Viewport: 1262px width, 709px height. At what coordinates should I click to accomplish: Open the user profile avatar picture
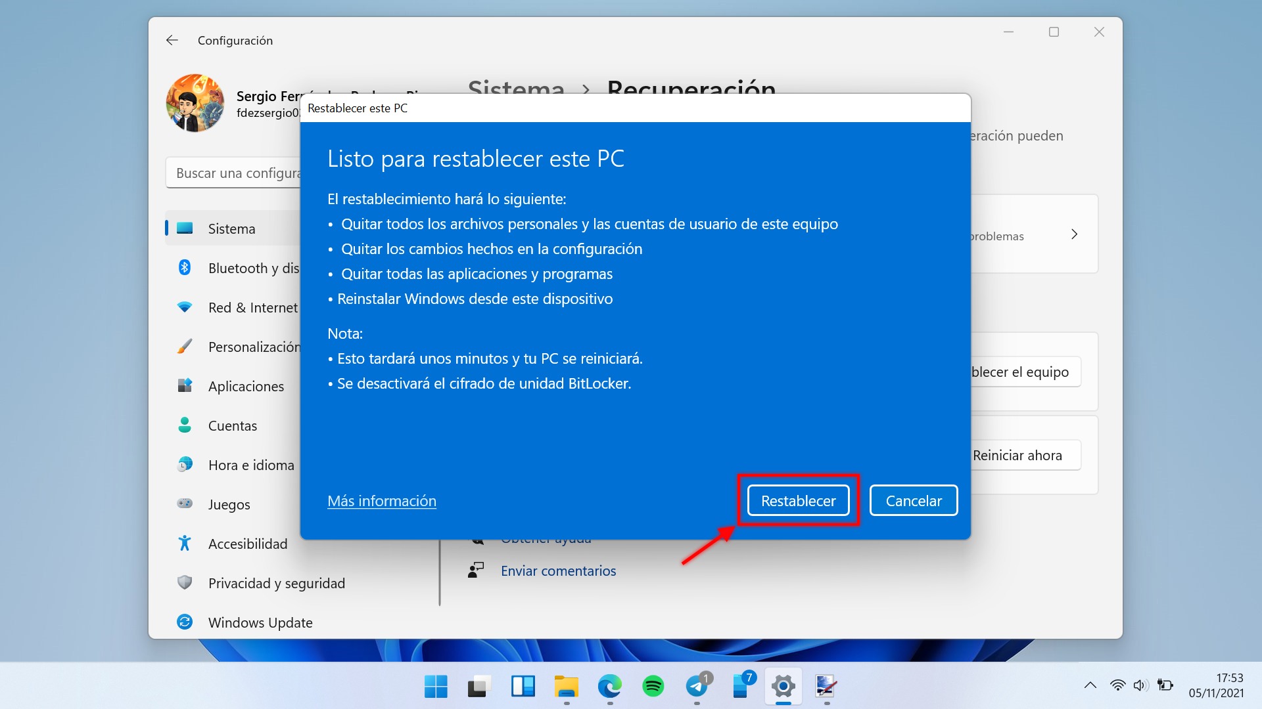coord(195,103)
